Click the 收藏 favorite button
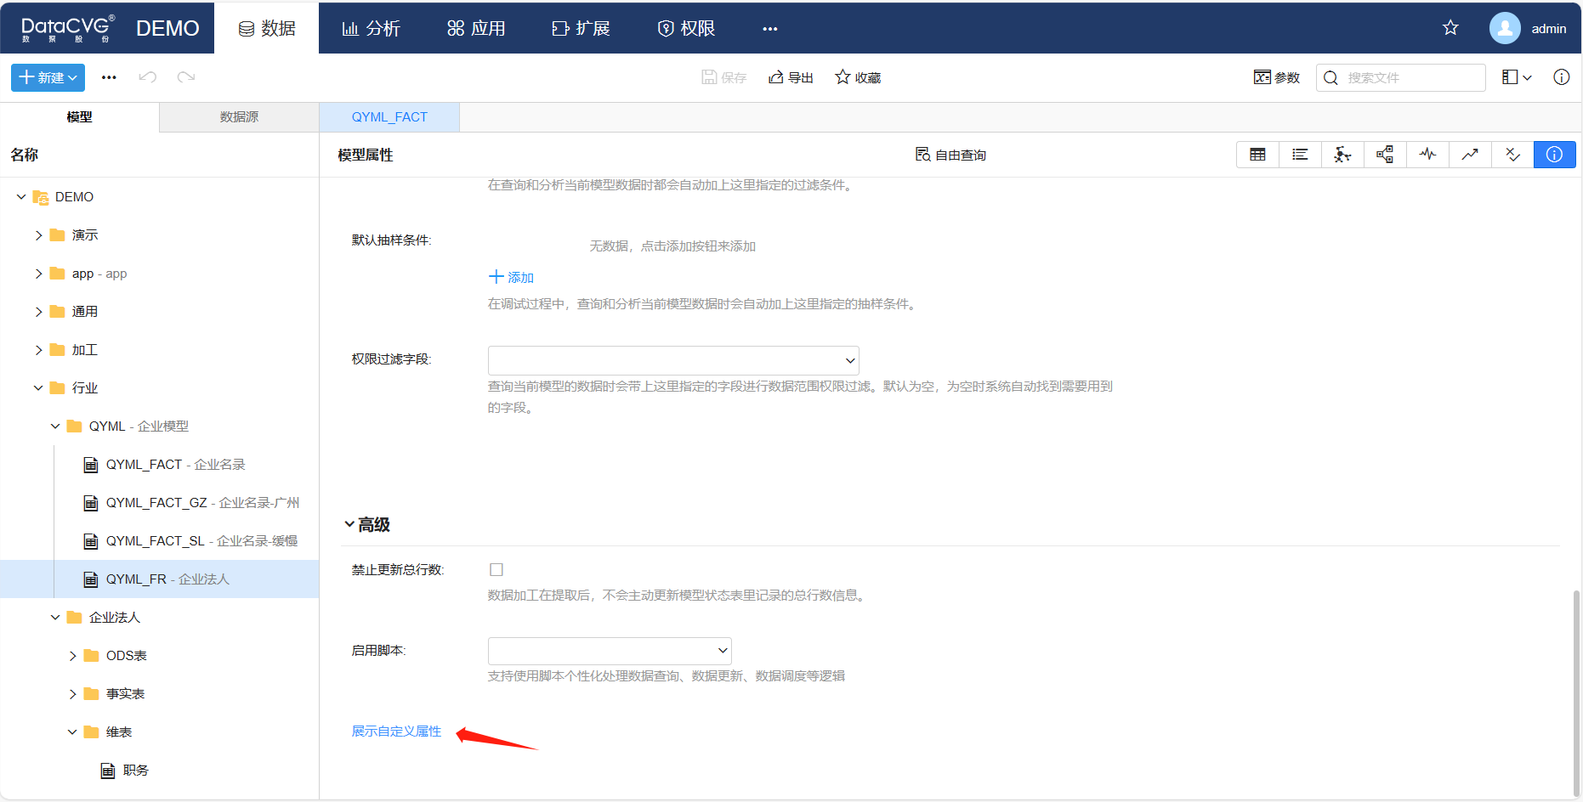 pyautogui.click(x=858, y=77)
